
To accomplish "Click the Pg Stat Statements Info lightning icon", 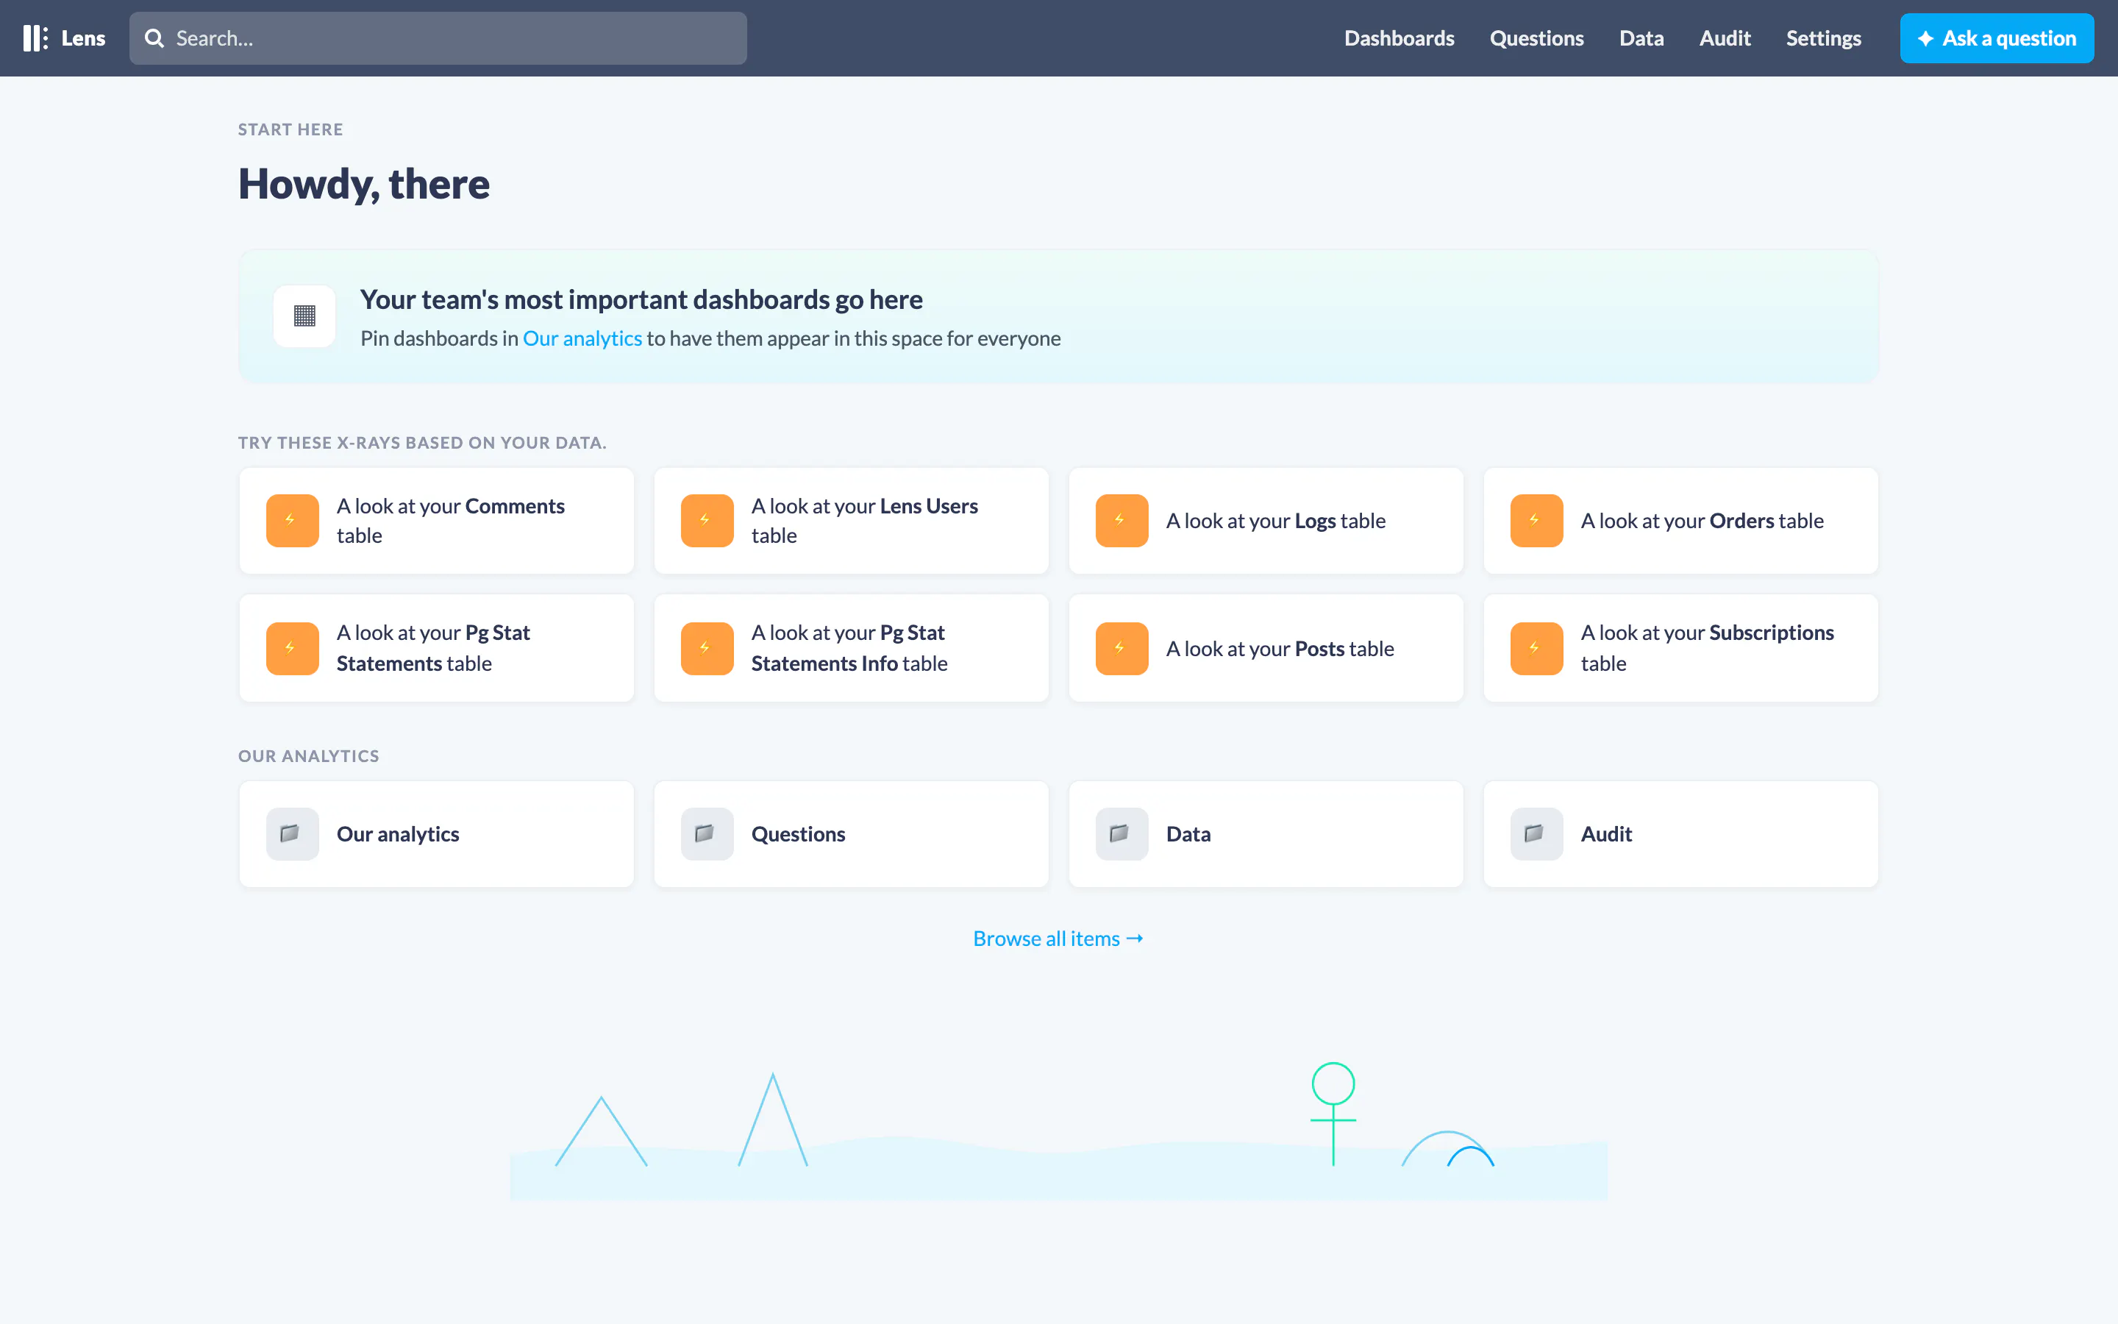I will tap(707, 649).
